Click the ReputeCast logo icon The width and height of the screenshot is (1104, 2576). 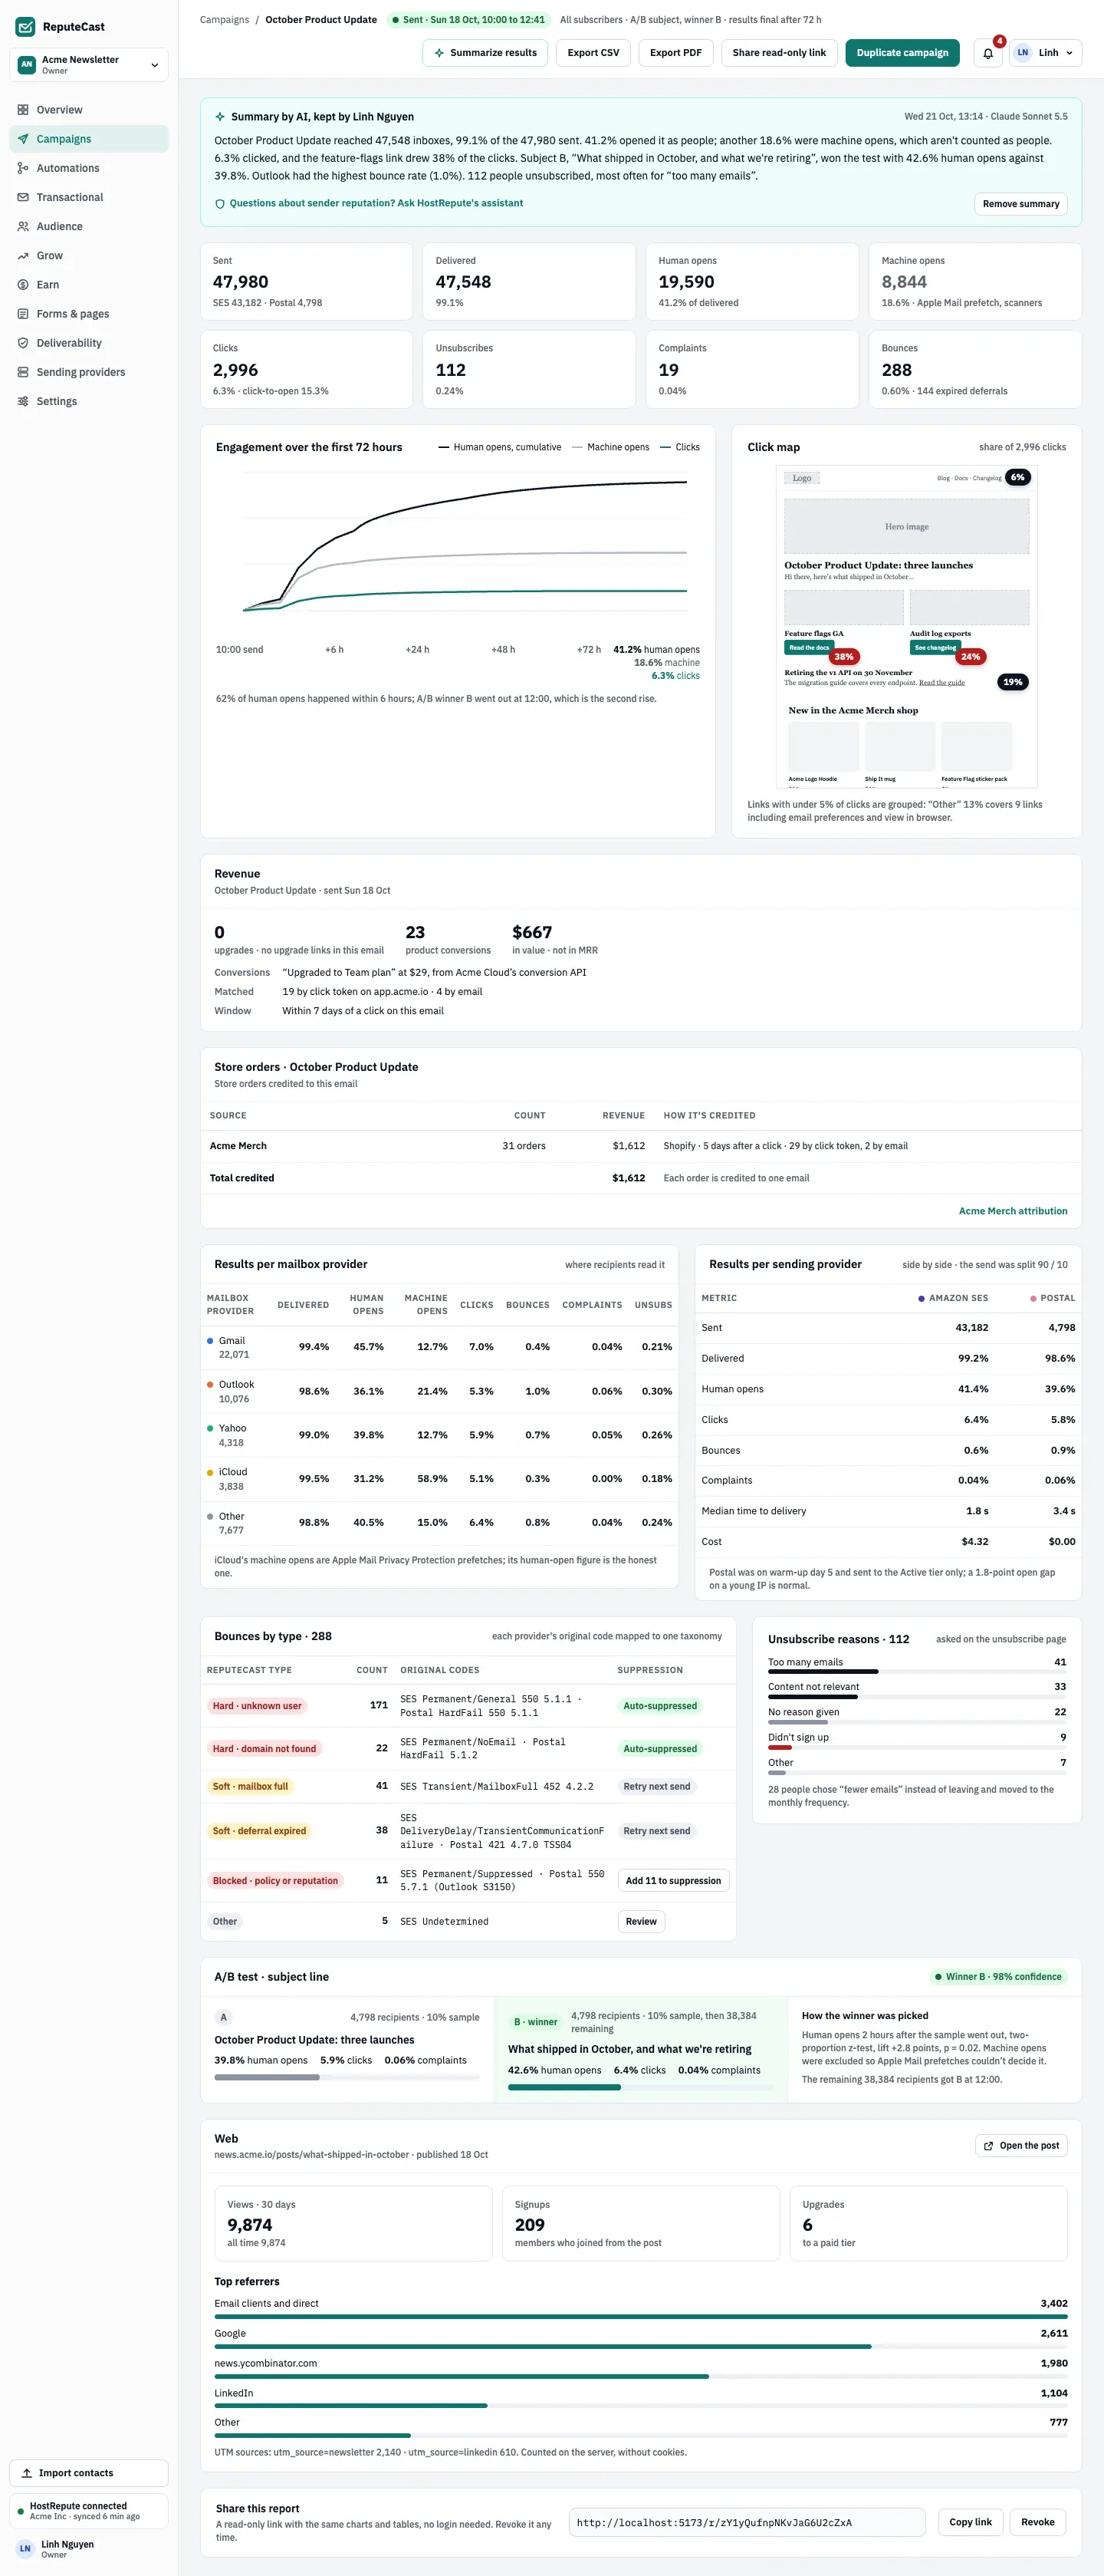pos(25,27)
